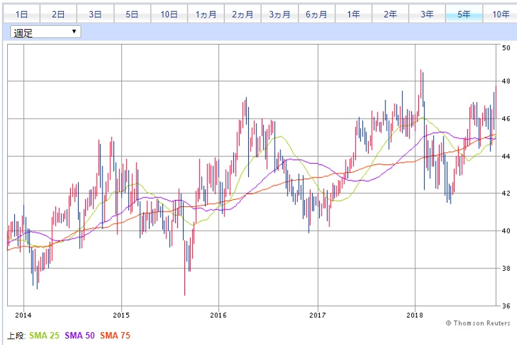Switch to the 3日 range tab
The image size is (517, 345).
tap(95, 14)
